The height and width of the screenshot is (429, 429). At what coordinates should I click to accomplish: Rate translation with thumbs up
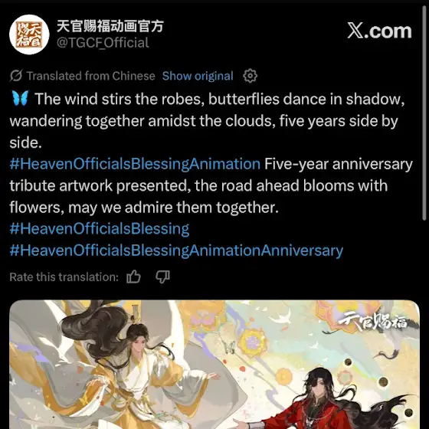tap(133, 277)
